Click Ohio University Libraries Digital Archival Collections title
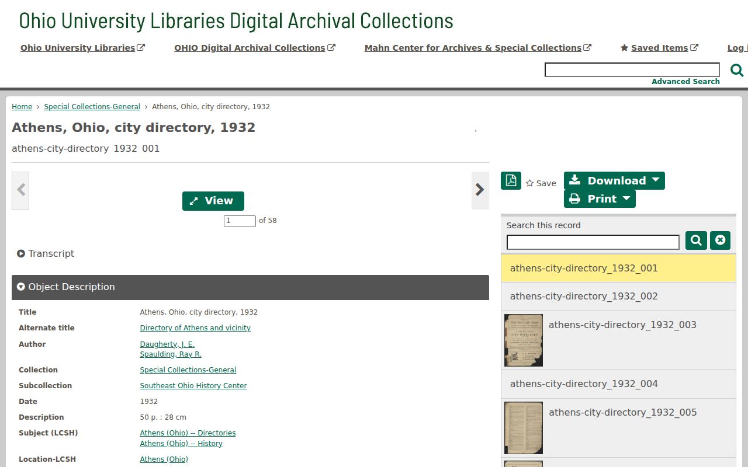 (236, 20)
